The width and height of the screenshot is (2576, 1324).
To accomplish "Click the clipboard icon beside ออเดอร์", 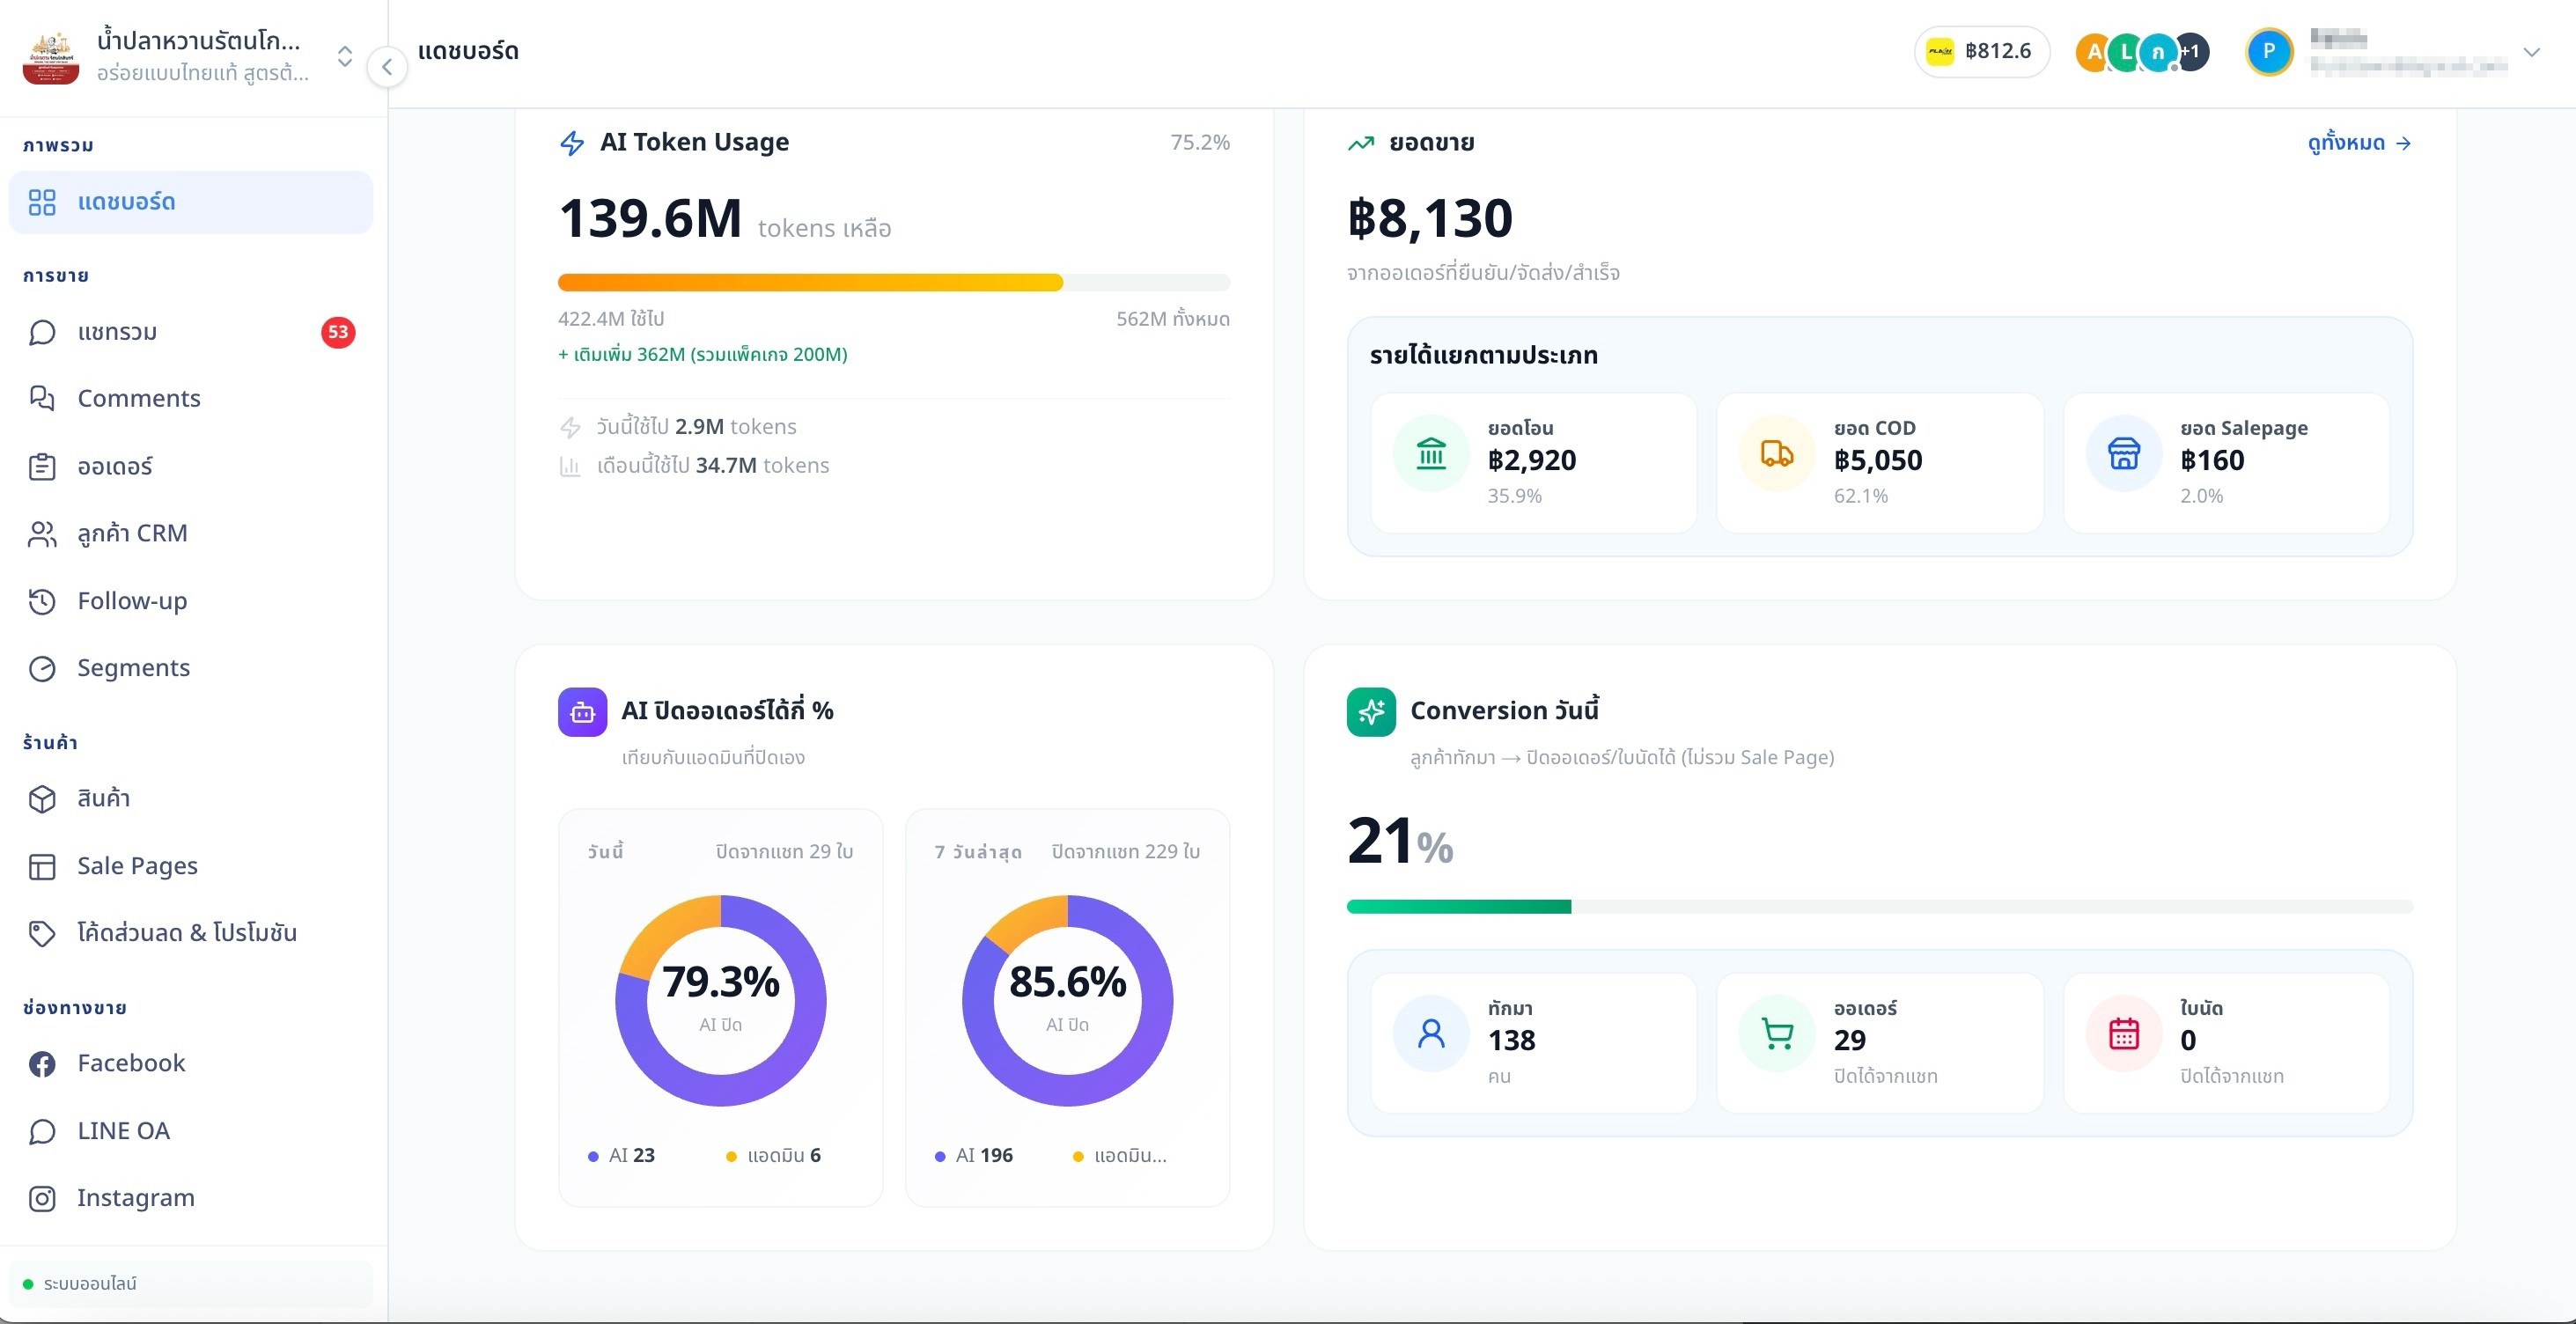I will point(42,466).
